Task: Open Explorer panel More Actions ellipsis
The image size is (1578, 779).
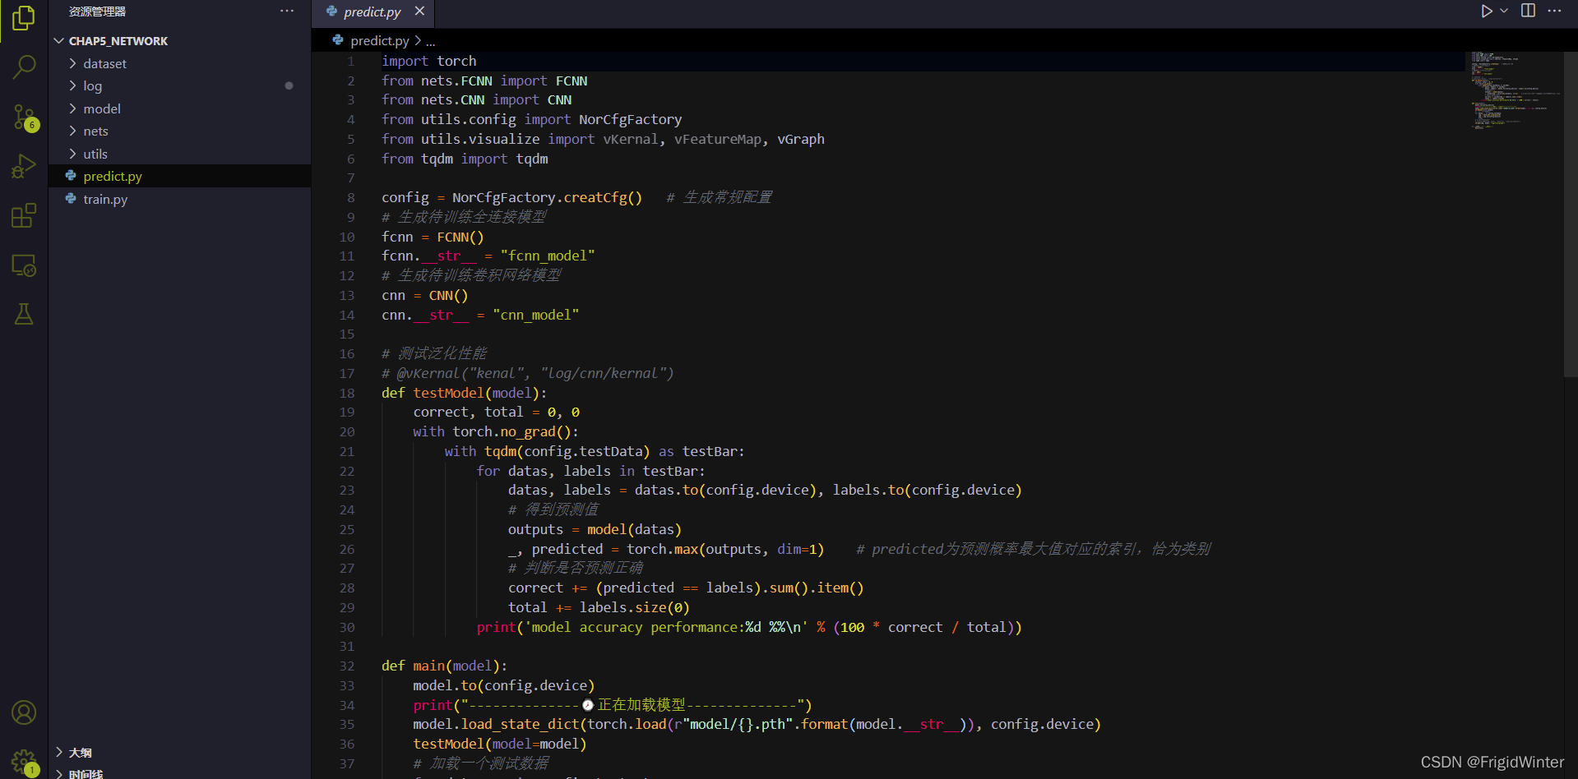Action: point(286,11)
